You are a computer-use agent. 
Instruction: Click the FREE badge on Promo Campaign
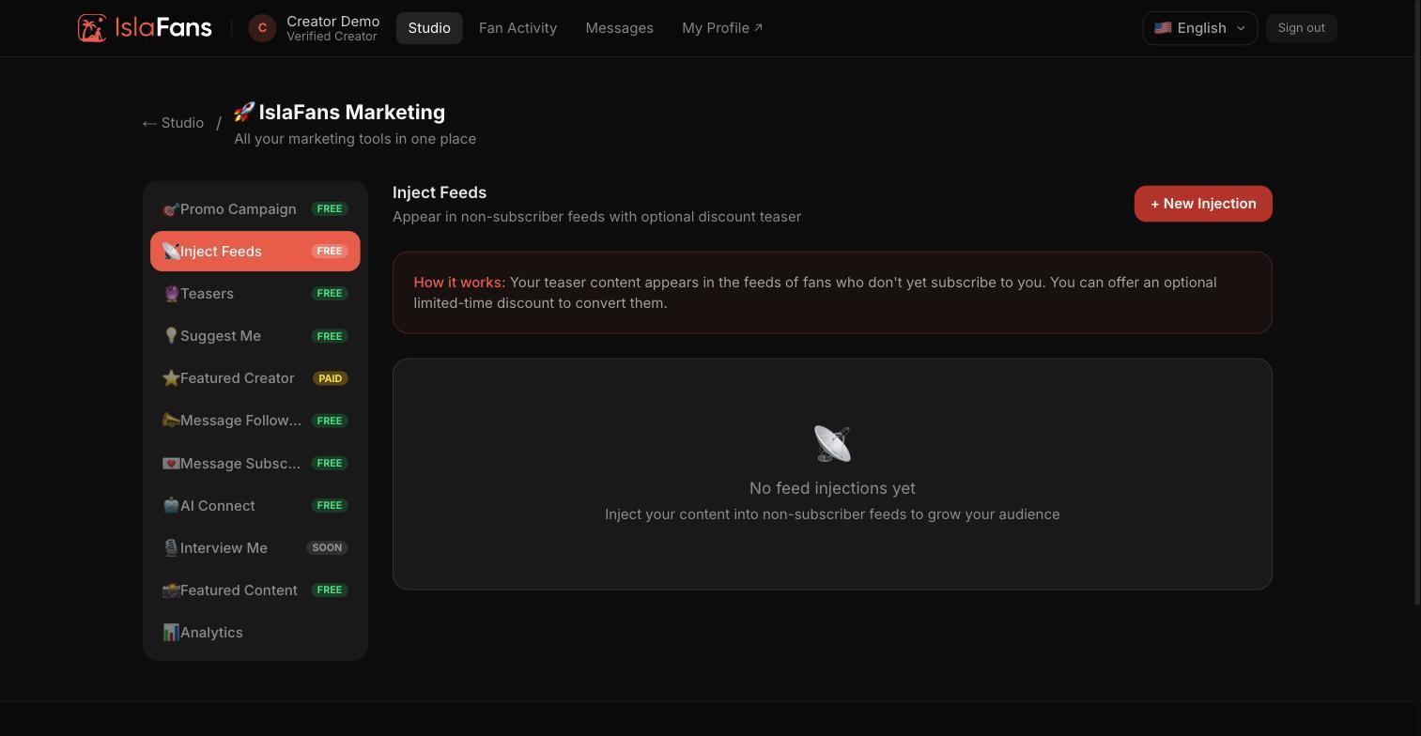click(330, 209)
